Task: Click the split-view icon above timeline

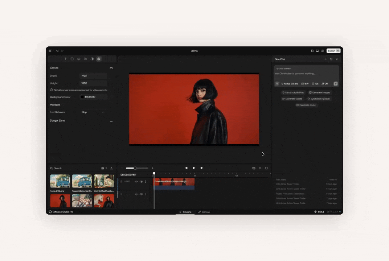Action: point(260,168)
